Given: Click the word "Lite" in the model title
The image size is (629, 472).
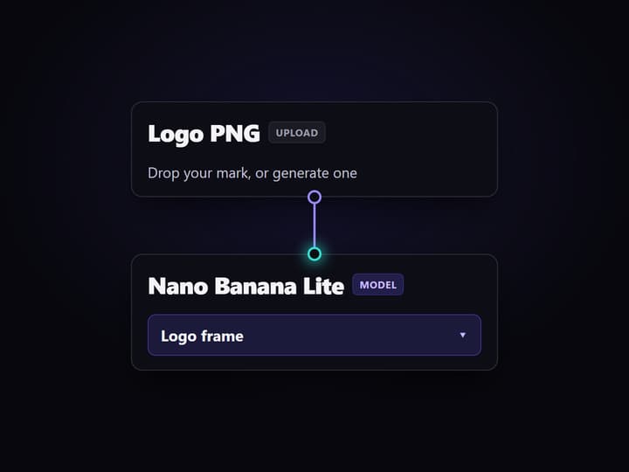Looking at the screenshot, I should (x=323, y=286).
